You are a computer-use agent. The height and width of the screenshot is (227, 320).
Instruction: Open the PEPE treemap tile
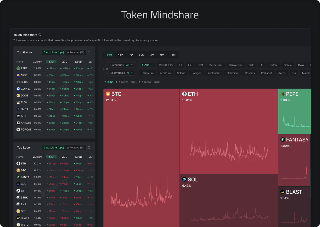tap(294, 111)
